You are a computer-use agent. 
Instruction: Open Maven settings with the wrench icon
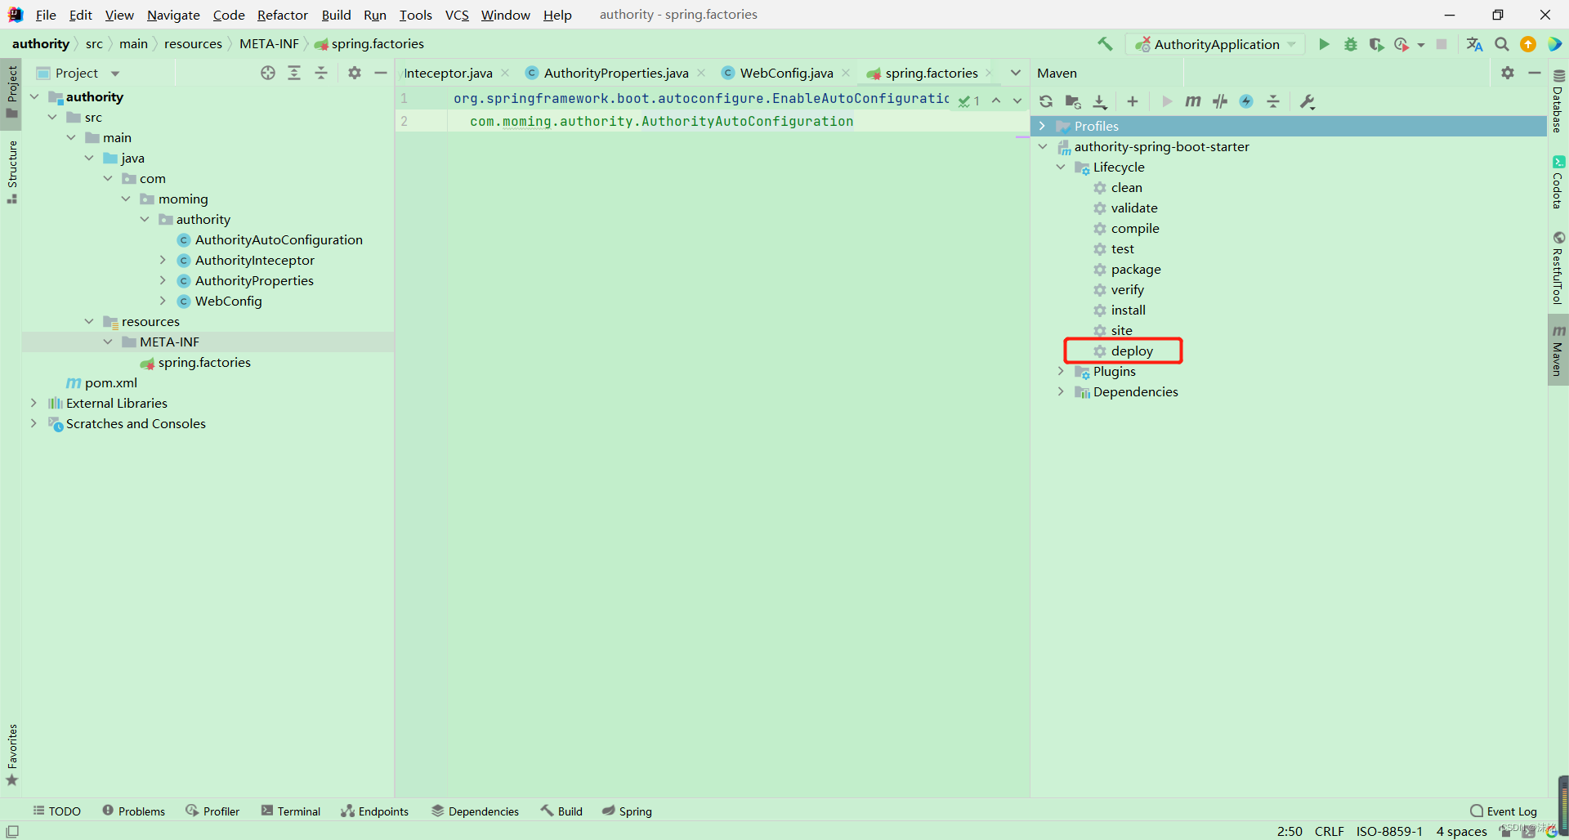1307,101
